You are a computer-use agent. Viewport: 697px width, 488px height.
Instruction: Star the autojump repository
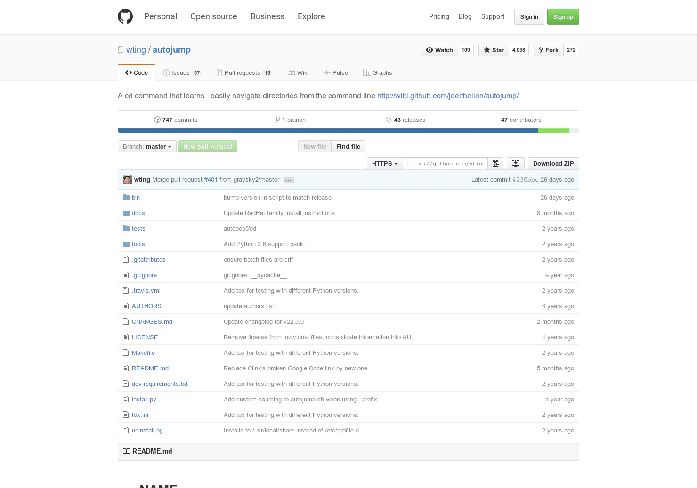pyautogui.click(x=494, y=50)
